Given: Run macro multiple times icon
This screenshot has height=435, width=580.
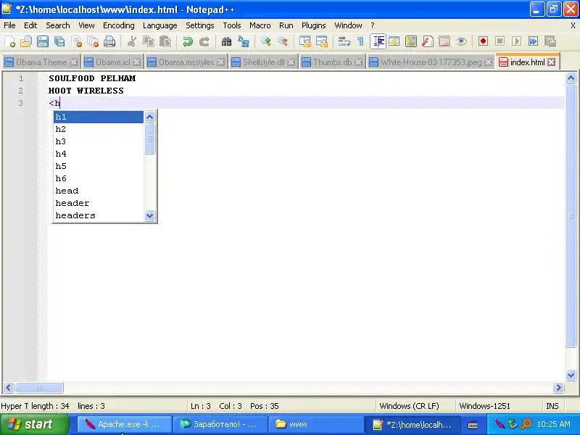Looking at the screenshot, I should coord(533,41).
